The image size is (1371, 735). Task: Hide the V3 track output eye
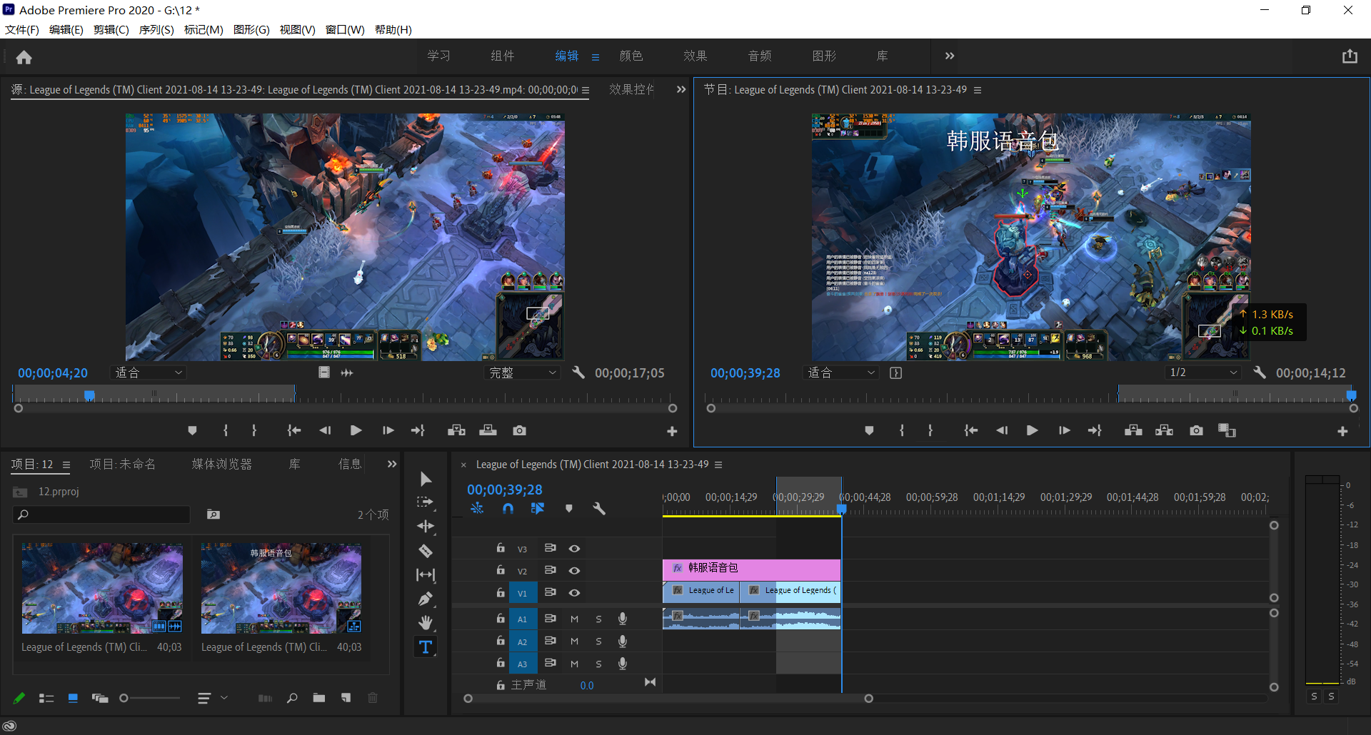(574, 548)
